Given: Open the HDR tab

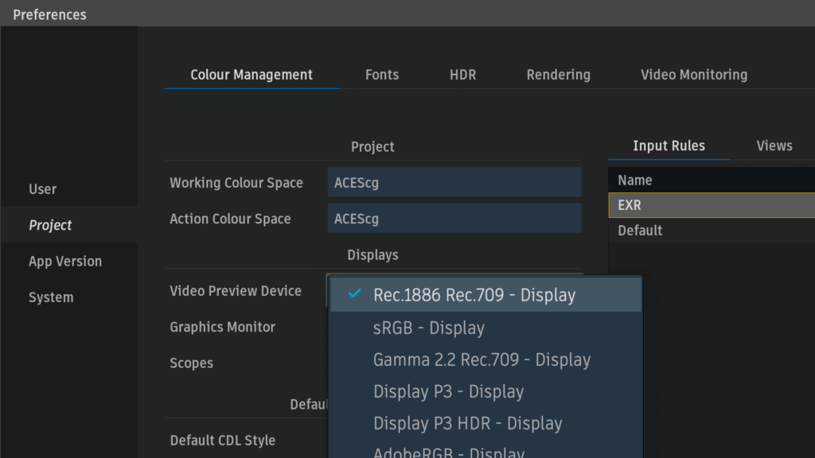Looking at the screenshot, I should pyautogui.click(x=462, y=75).
